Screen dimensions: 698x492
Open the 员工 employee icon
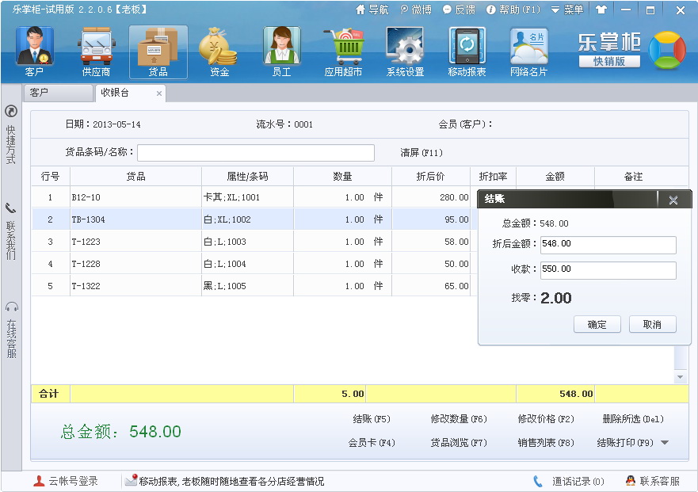(281, 51)
